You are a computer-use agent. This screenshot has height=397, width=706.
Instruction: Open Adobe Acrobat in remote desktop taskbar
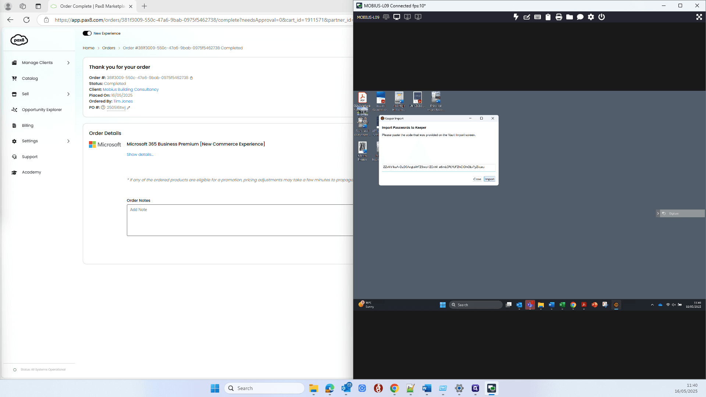pyautogui.click(x=584, y=305)
